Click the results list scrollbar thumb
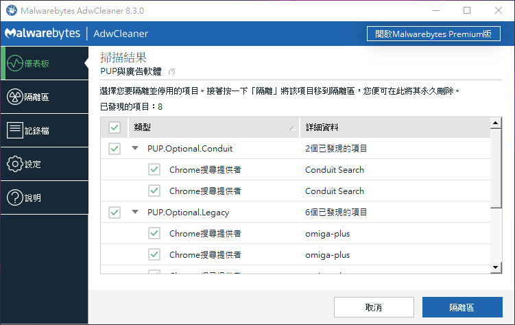Image resolution: width=515 pixels, height=325 pixels. [x=496, y=168]
